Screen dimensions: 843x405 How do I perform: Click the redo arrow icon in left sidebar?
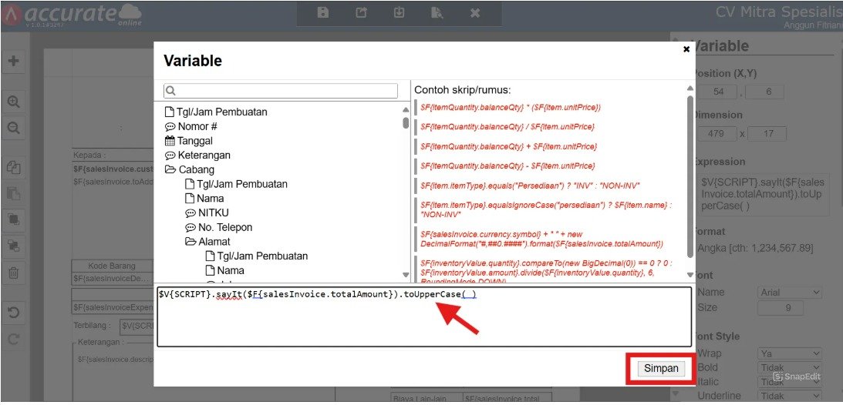click(13, 339)
